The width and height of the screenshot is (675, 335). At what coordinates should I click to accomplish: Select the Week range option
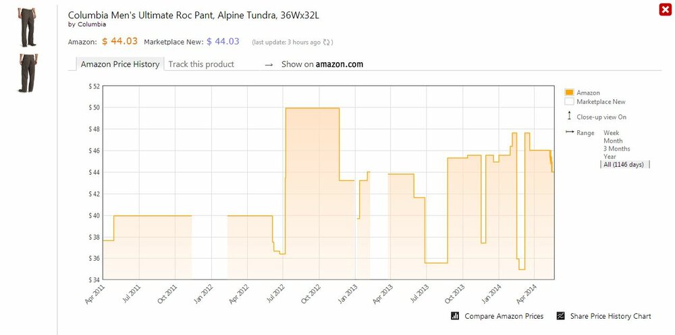[611, 133]
